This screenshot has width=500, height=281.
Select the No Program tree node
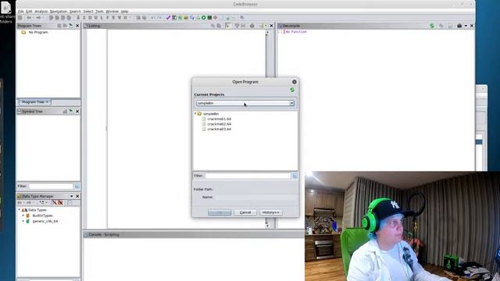(38, 32)
